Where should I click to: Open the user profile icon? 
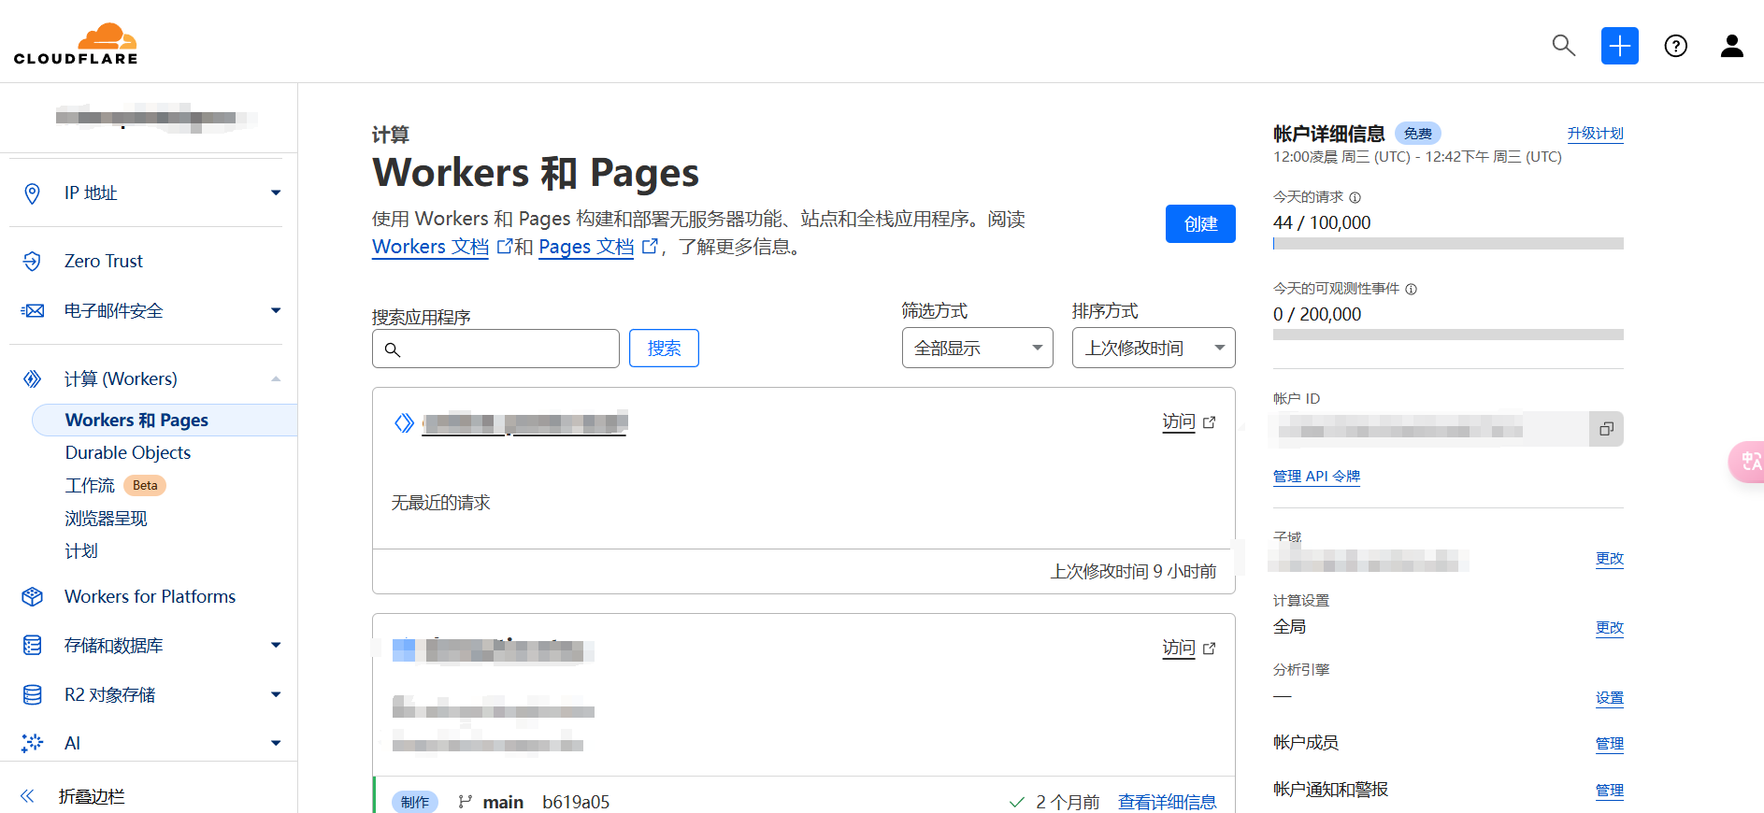click(1732, 46)
